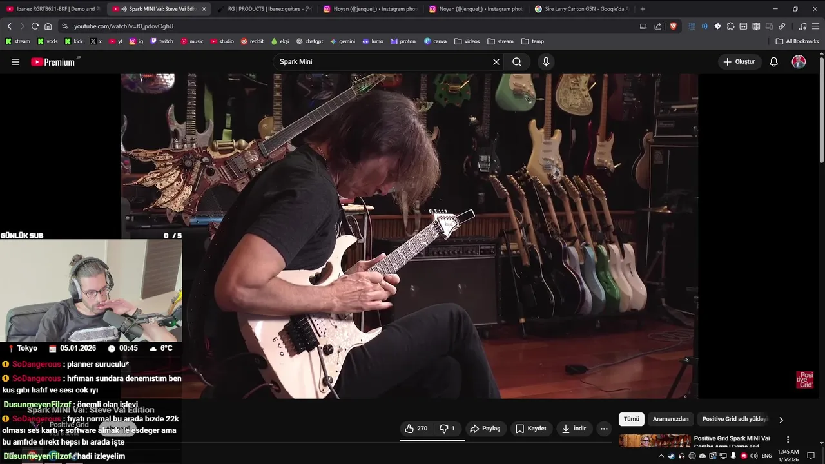Open the volume speaker tray icon
825x464 pixels.
pyautogui.click(x=753, y=456)
